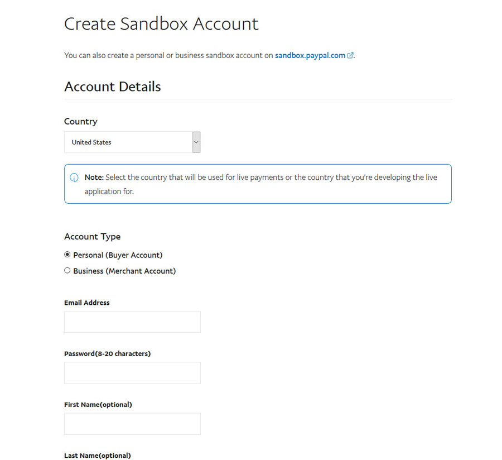Image resolution: width=502 pixels, height=460 pixels.
Task: Click the Business (Merchant Account) label text
Action: tap(124, 271)
